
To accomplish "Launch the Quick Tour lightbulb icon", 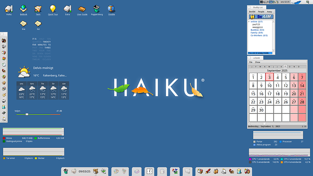I will [53, 9].
